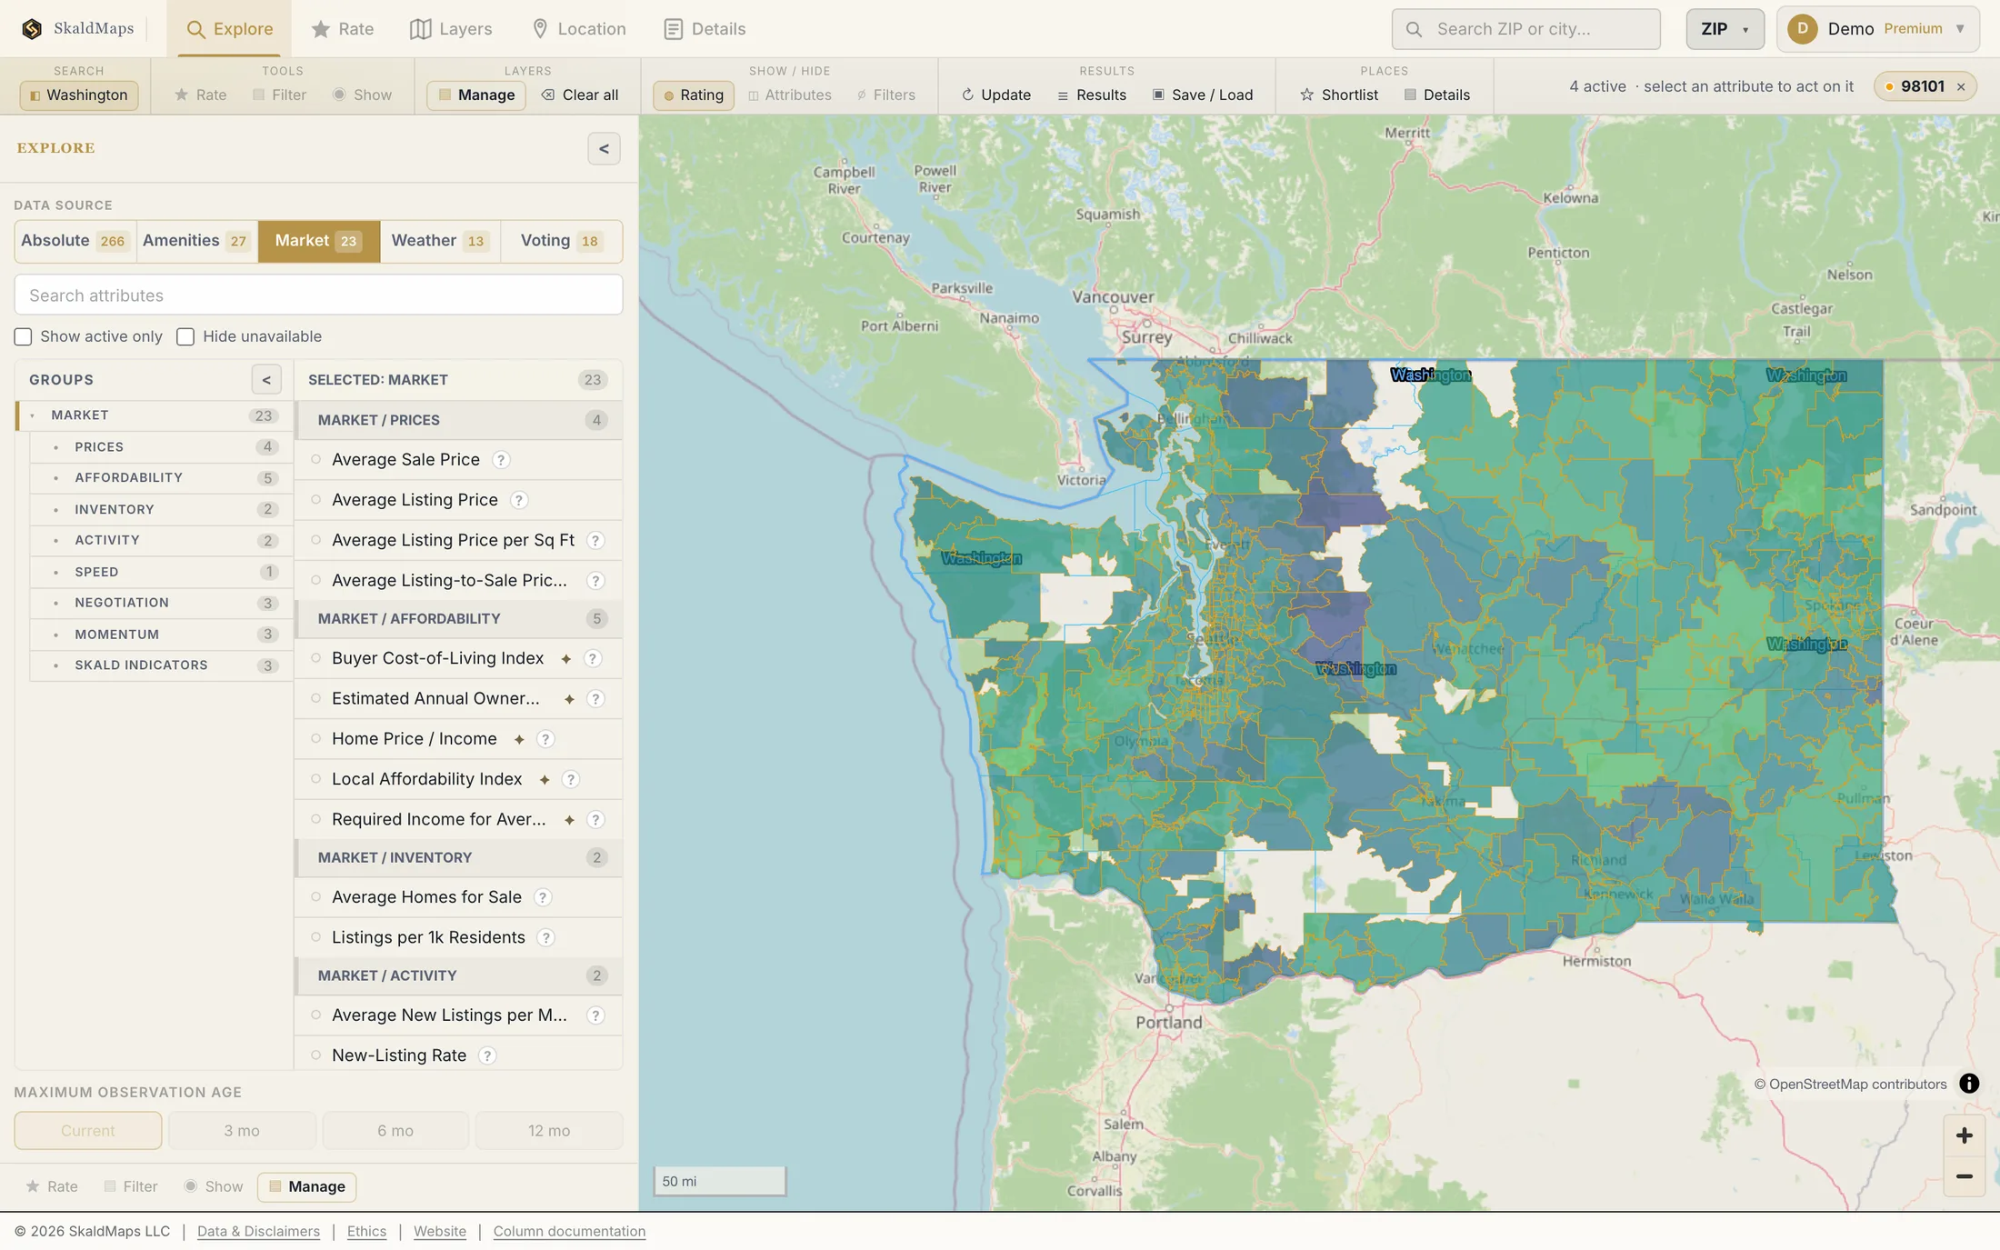2000x1250 pixels.
Task: Open help for Average Homes for Sale
Action: 543,897
